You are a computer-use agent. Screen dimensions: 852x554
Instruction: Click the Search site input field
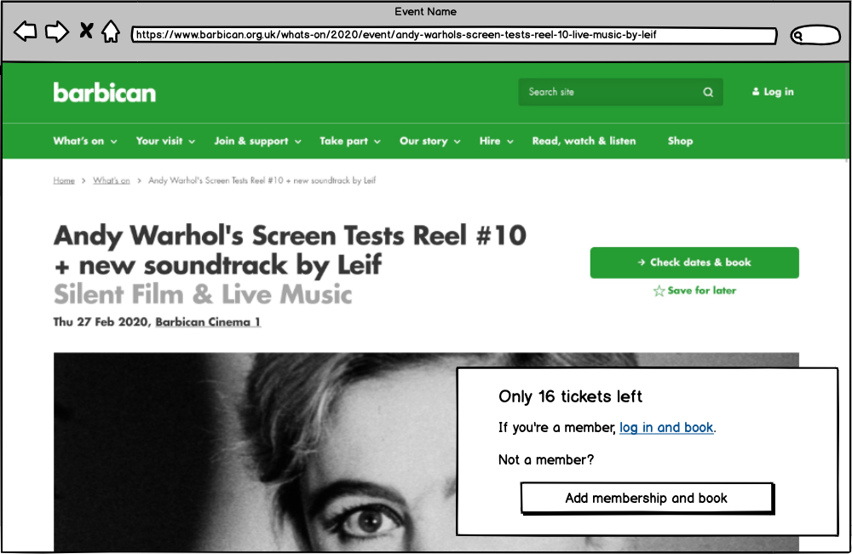[x=609, y=92]
